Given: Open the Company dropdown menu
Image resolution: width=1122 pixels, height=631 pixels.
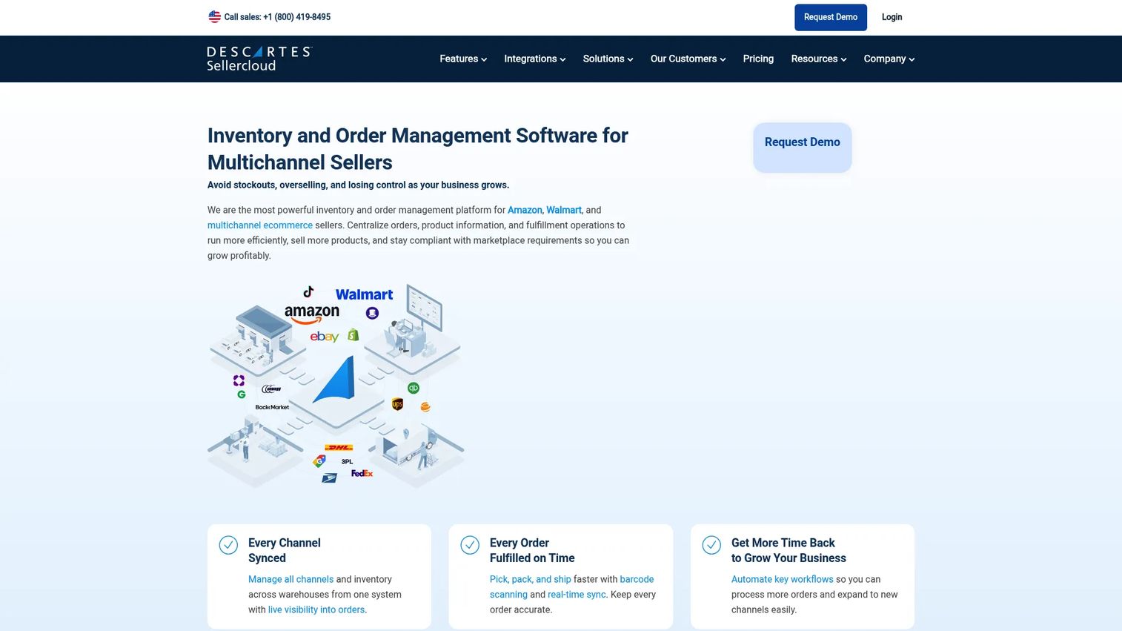Looking at the screenshot, I should click(889, 59).
